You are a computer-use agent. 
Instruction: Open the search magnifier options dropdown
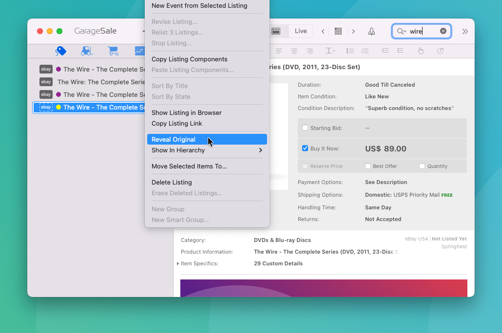[x=401, y=31]
